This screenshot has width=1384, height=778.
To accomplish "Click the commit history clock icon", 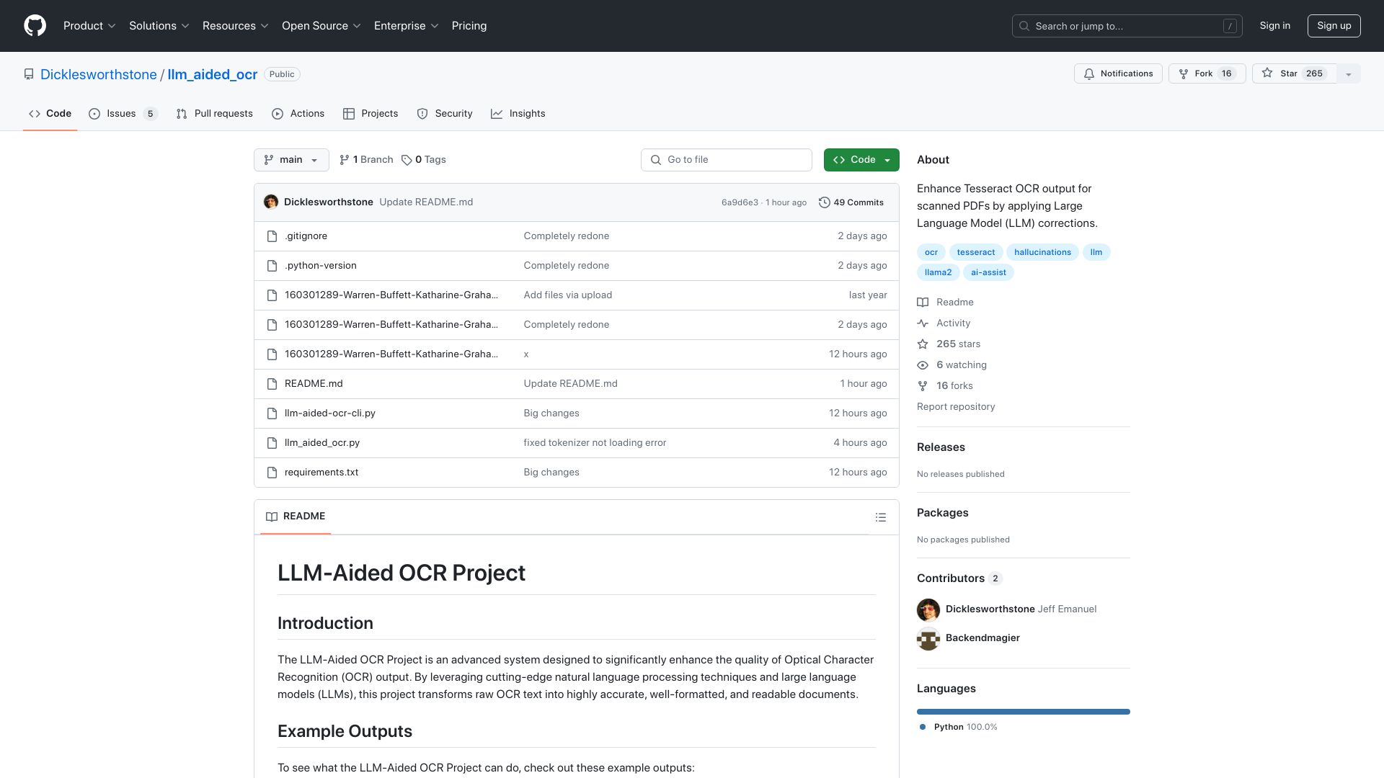I will coord(824,202).
